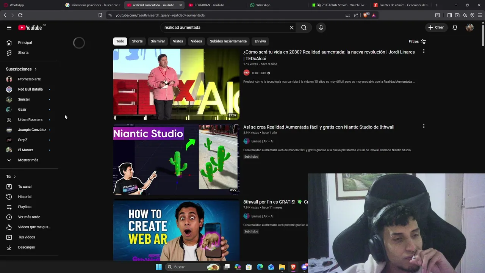
Task: Select the En vivo filter chip
Action: pos(260,41)
